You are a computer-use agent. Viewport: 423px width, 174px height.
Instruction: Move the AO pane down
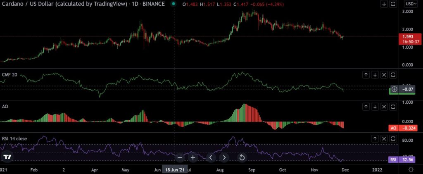point(375,107)
